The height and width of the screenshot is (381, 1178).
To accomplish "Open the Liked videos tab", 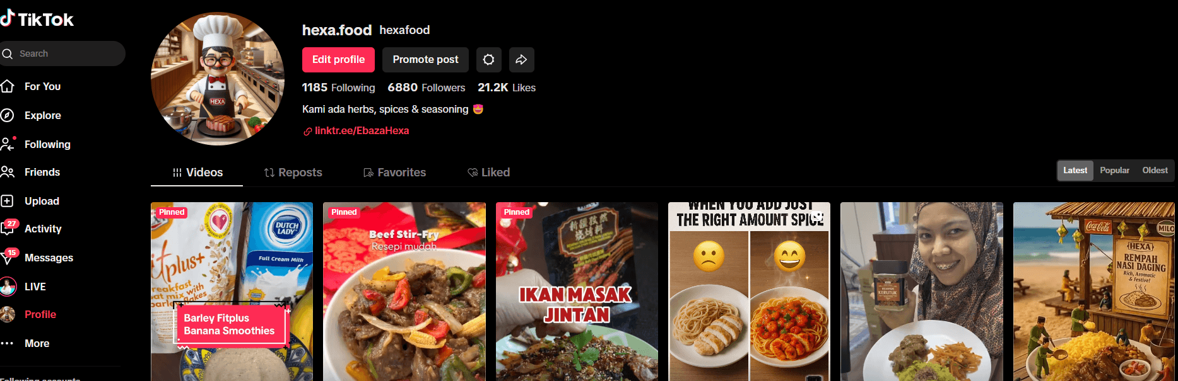I will [488, 173].
